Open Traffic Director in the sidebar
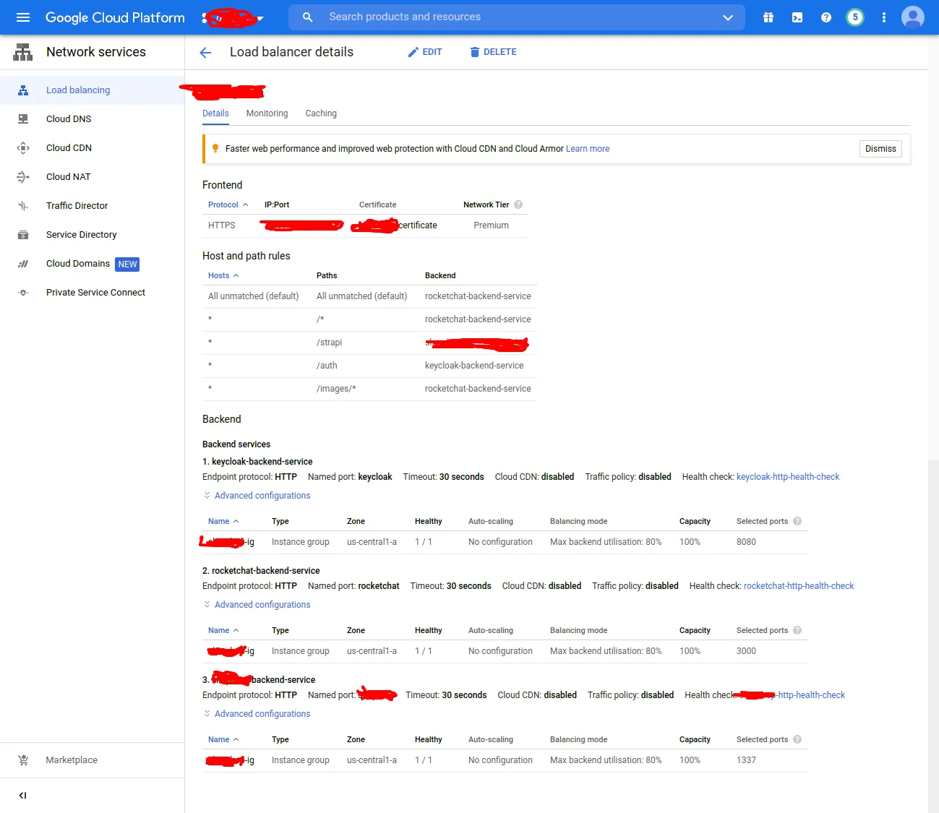The width and height of the screenshot is (939, 813). (77, 206)
